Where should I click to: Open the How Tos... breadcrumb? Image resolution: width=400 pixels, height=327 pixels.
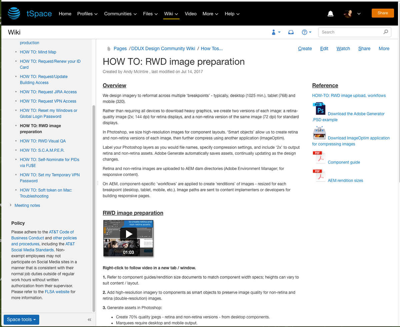tap(212, 49)
